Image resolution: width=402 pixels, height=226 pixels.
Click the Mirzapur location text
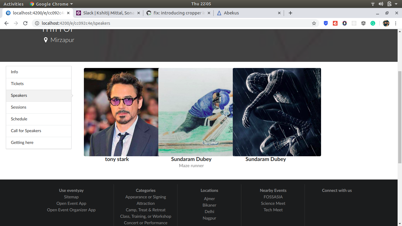pyautogui.click(x=62, y=40)
